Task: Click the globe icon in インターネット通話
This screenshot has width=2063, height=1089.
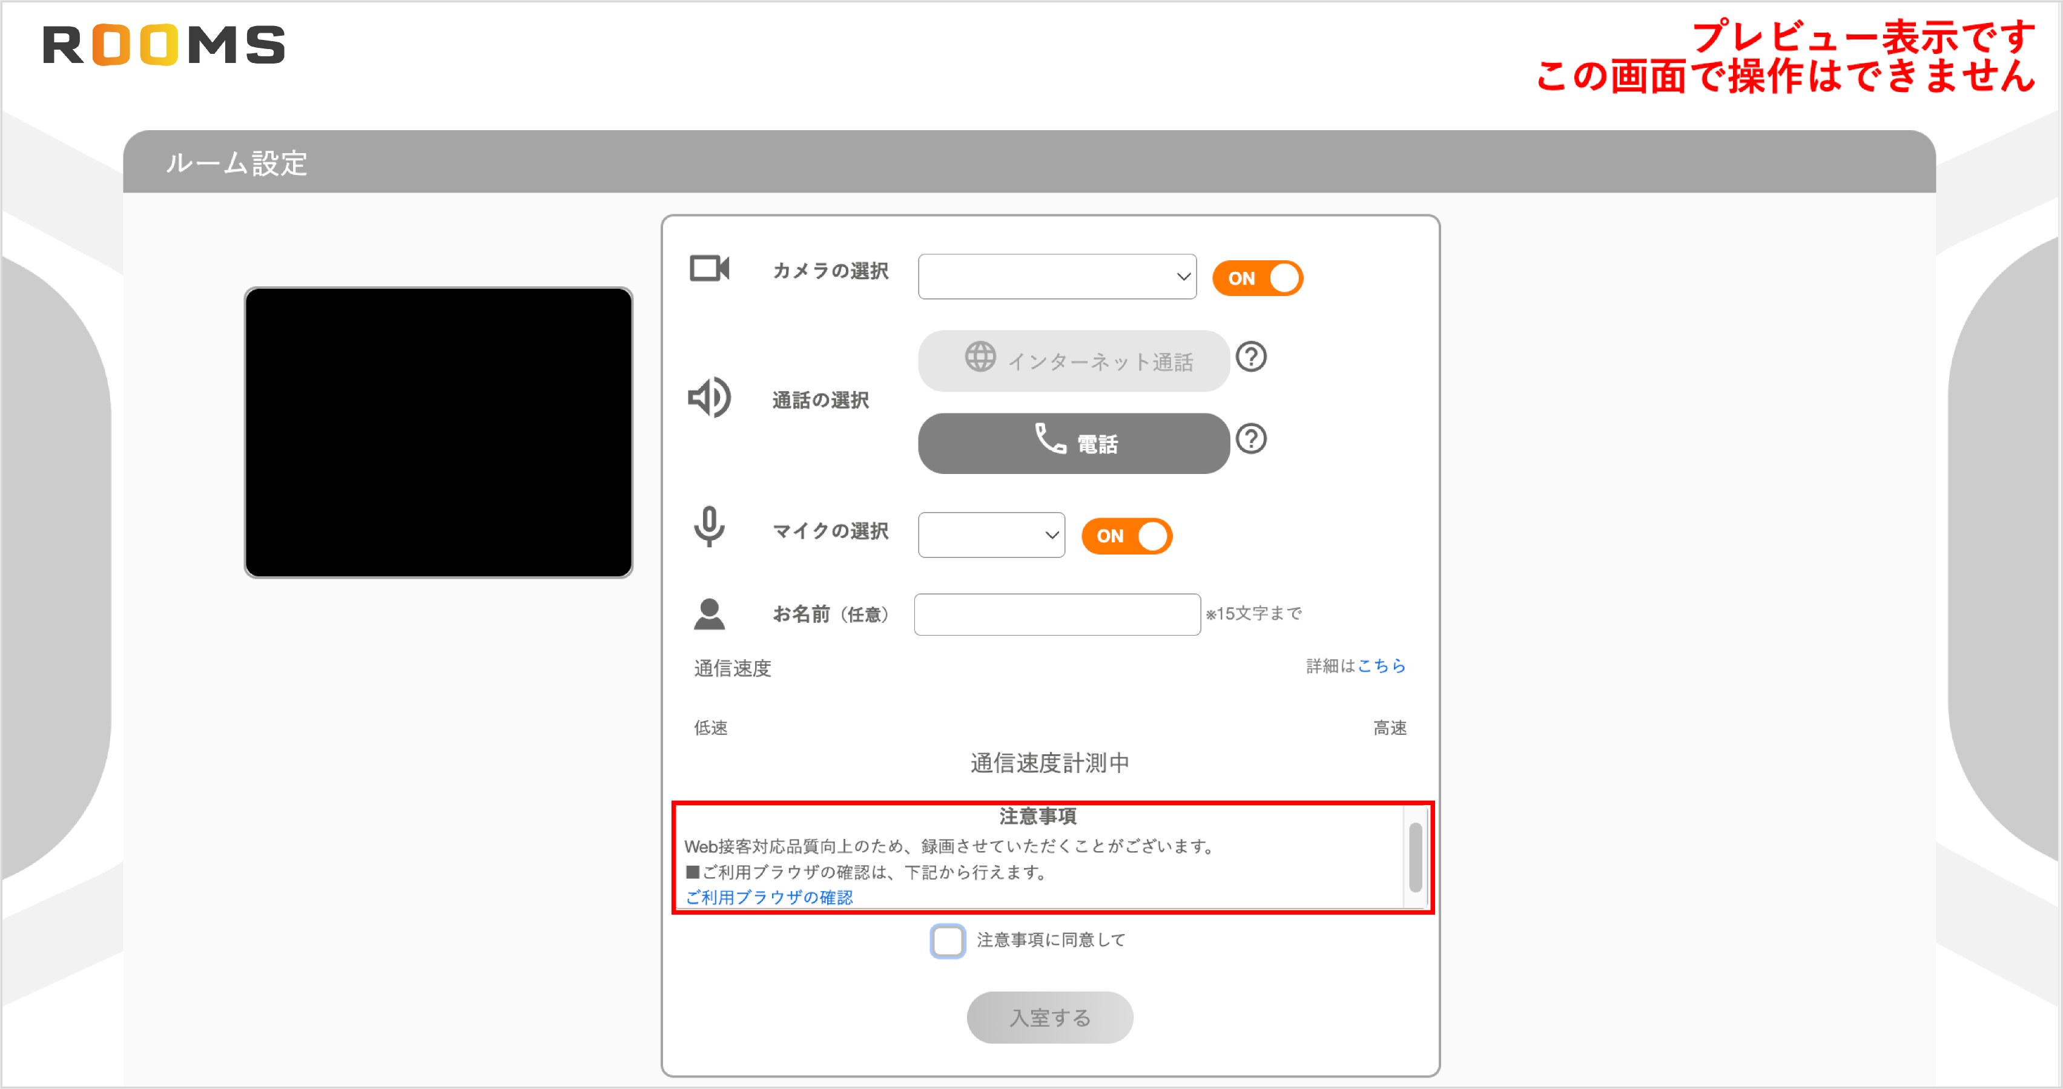Action: [981, 360]
